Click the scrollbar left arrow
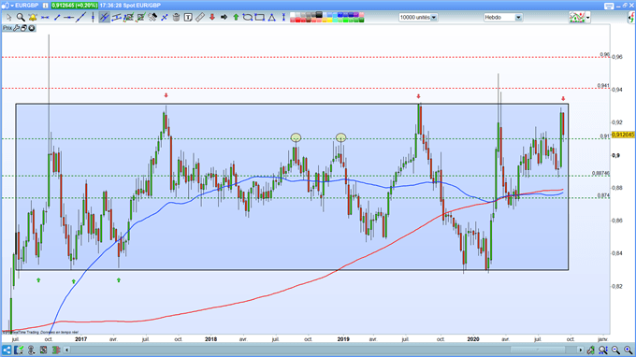Viewport: 636px width, 357px height. (x=67, y=350)
